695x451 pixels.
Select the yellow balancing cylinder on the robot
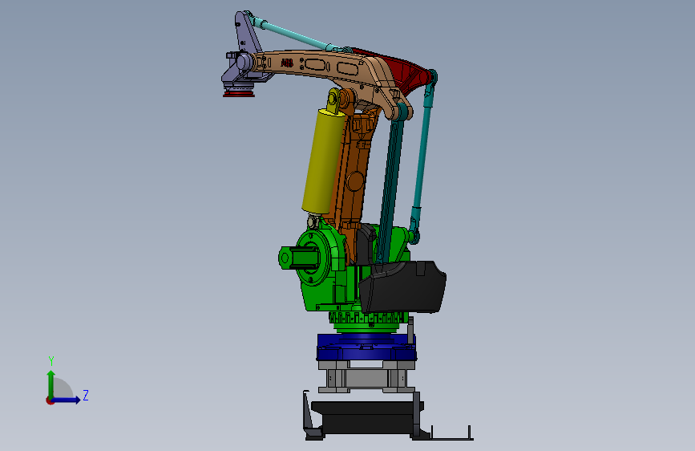[x=324, y=160]
